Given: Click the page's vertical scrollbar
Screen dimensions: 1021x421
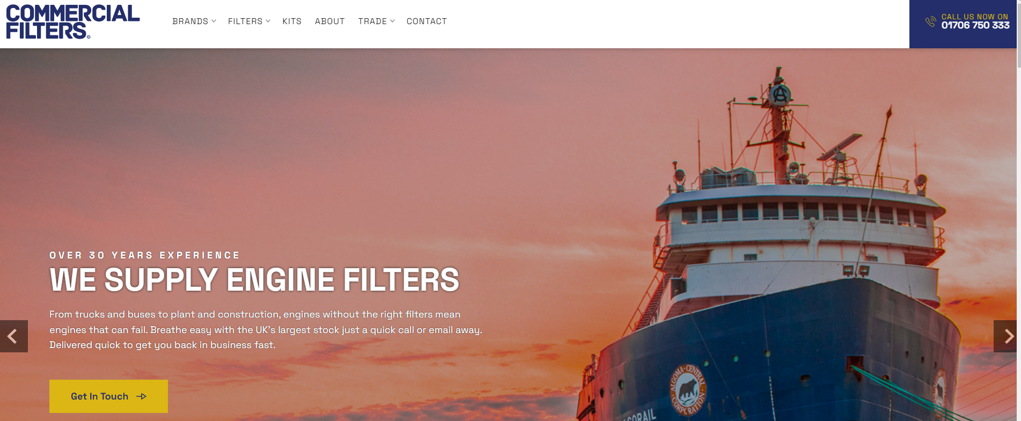Looking at the screenshot, I should 1019,210.
